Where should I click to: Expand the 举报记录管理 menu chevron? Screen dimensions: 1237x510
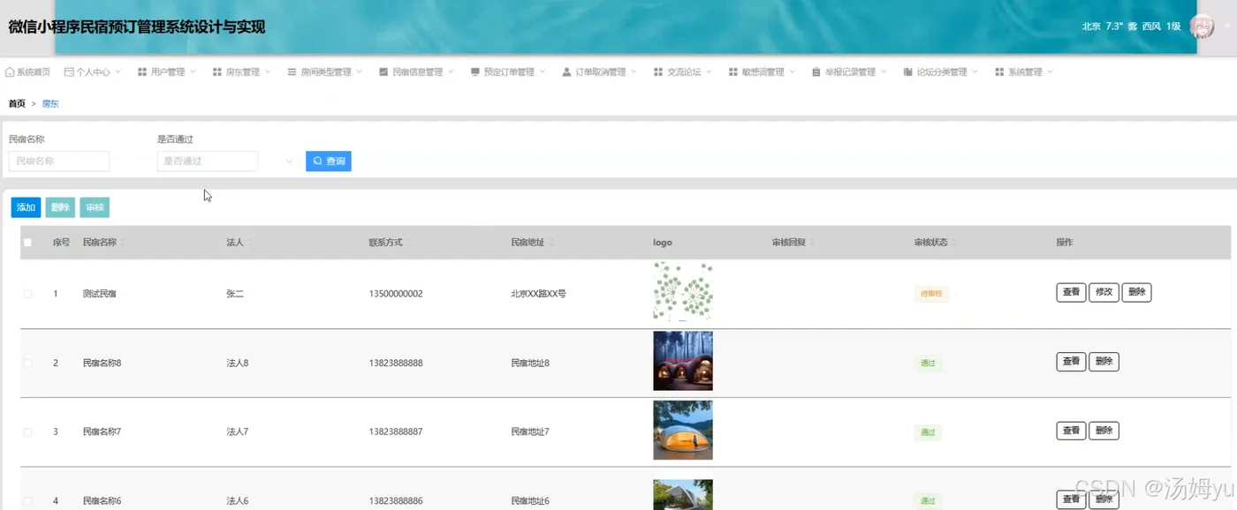click(x=884, y=72)
